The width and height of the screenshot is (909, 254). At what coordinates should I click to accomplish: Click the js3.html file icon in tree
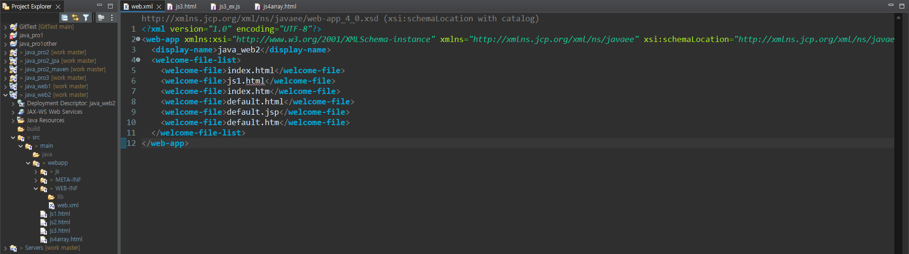[x=44, y=231]
